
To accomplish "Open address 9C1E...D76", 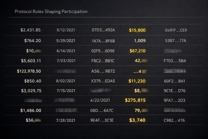I will coord(175,91).
